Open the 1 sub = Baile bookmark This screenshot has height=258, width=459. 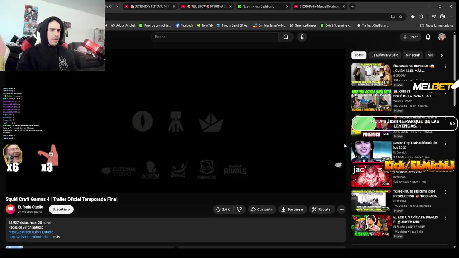coord(233,25)
